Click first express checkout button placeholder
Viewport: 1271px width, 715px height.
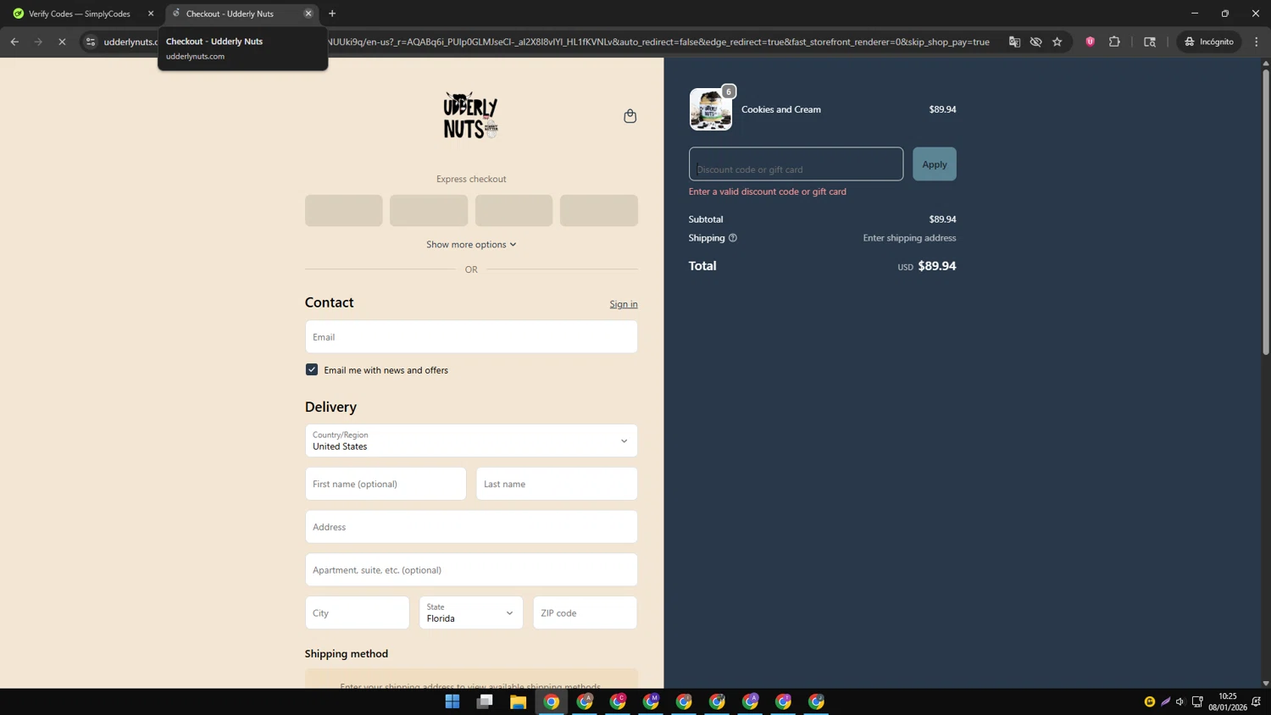(344, 210)
